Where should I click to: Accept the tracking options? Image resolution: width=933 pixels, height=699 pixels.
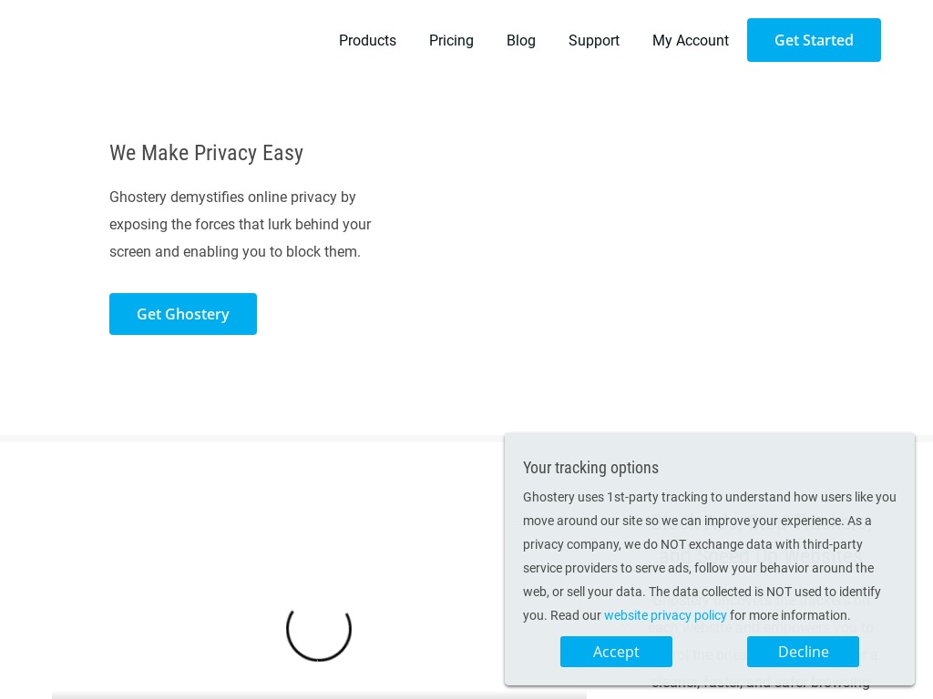[616, 652]
